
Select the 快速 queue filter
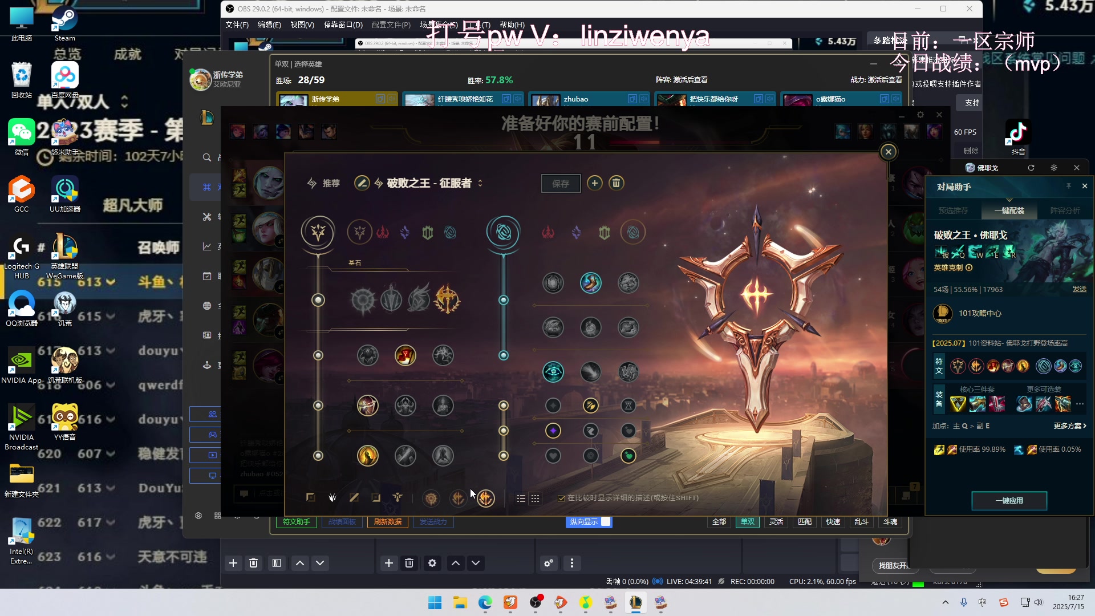[x=833, y=522]
